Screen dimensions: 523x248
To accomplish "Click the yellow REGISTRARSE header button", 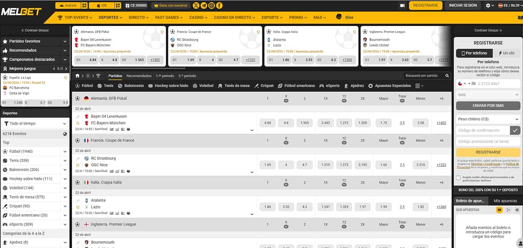I will coord(426,6).
